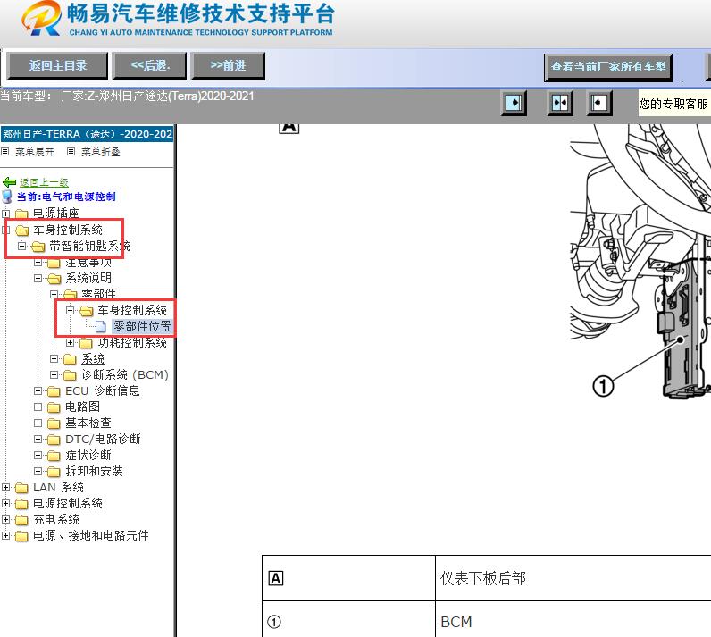Screen dimensions: 711x637
Task: Click the 充电系统 folder icon
Action: coord(21,520)
